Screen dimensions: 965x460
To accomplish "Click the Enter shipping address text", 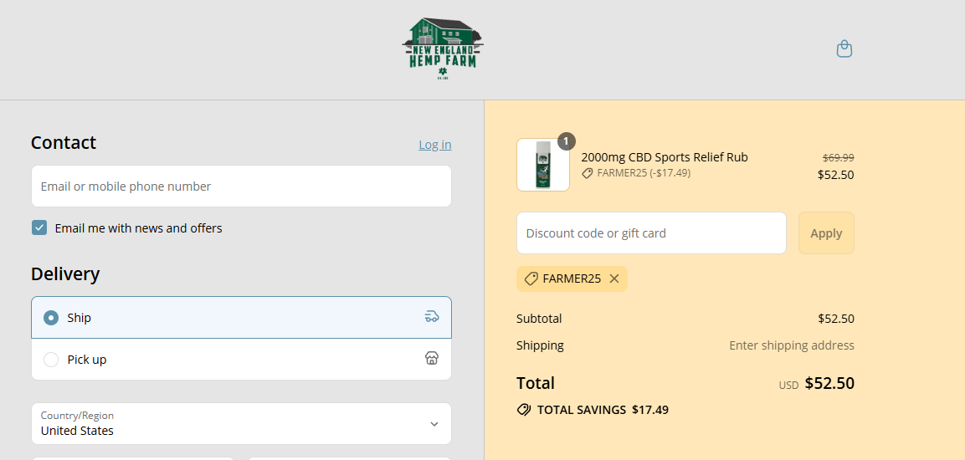I will (792, 345).
